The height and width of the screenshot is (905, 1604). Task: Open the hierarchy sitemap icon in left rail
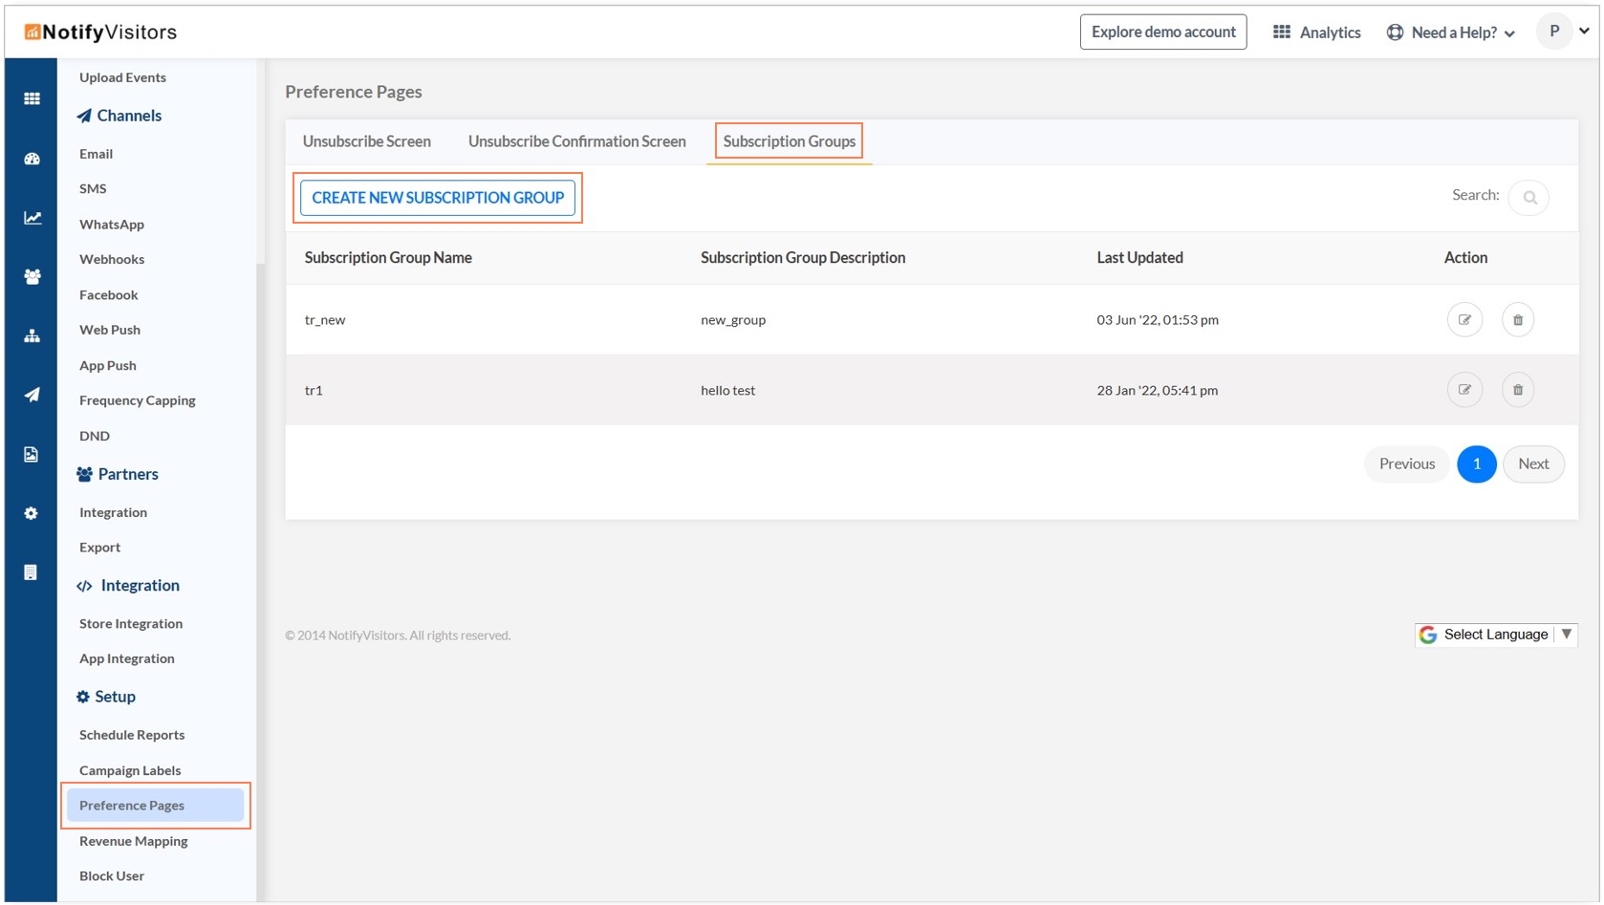click(32, 335)
